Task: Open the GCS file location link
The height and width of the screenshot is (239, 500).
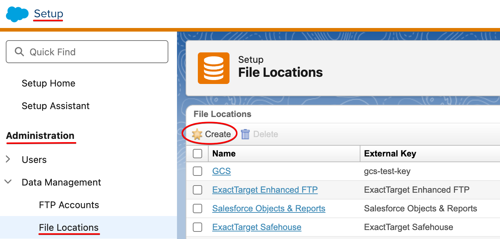Action: (221, 171)
